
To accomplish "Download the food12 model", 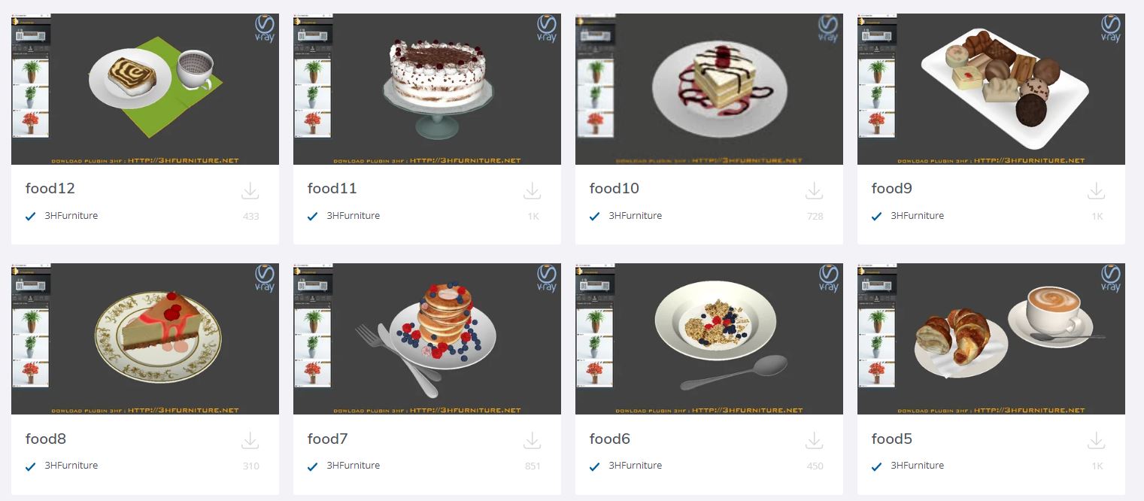I will (x=250, y=191).
